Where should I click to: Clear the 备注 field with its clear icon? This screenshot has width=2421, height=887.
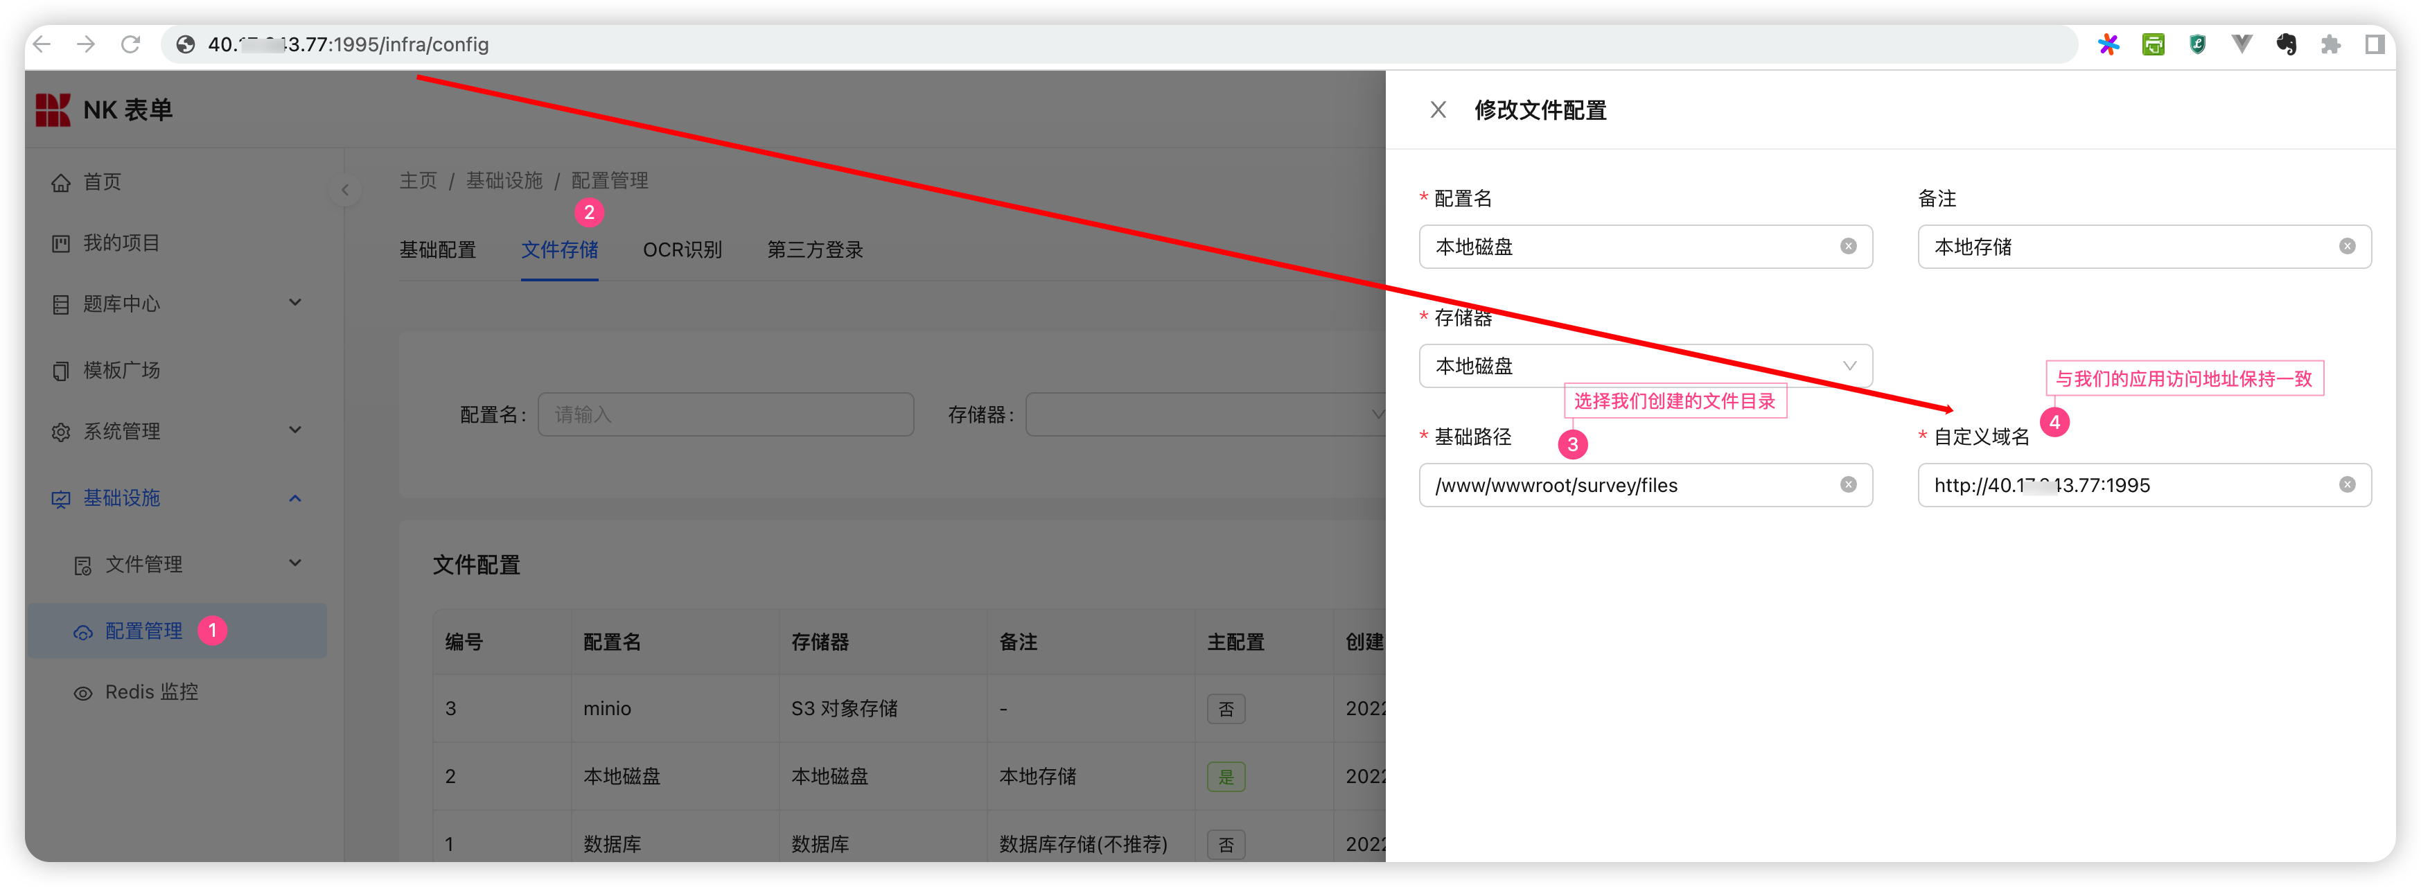pyautogui.click(x=2347, y=246)
